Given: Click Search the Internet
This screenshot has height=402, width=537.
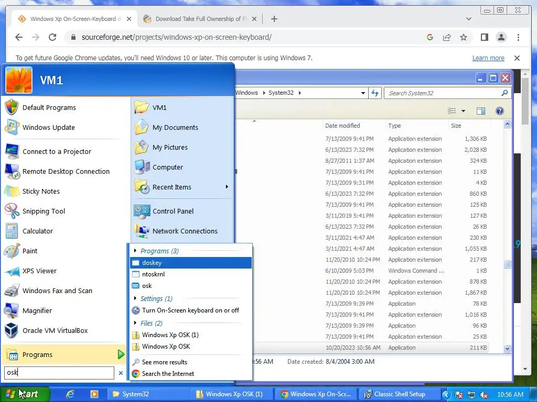Looking at the screenshot, I should [191, 374].
